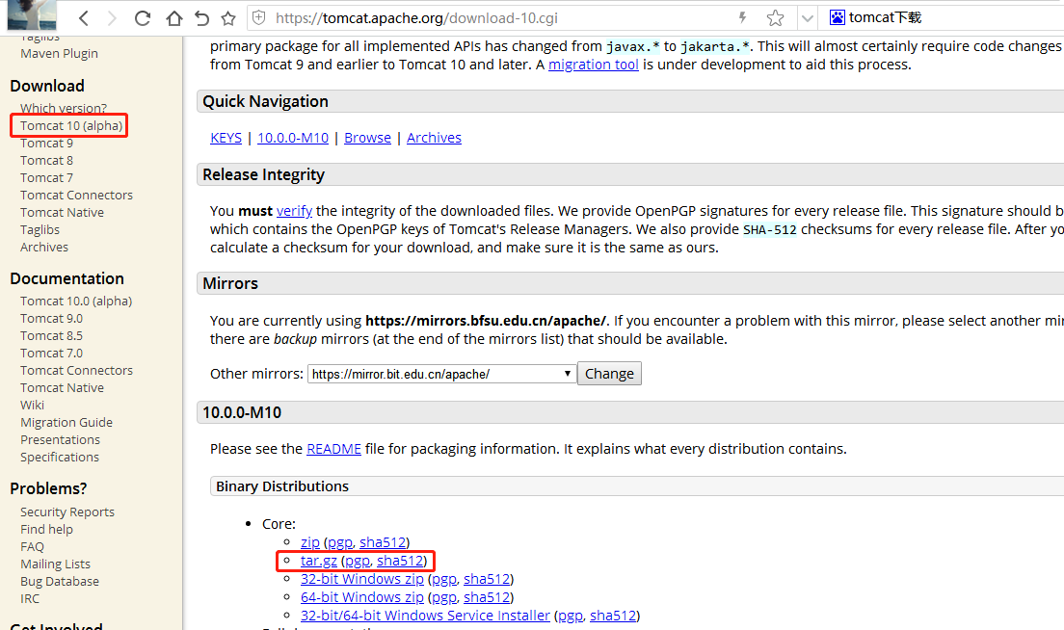Open the KEYS link

226,138
